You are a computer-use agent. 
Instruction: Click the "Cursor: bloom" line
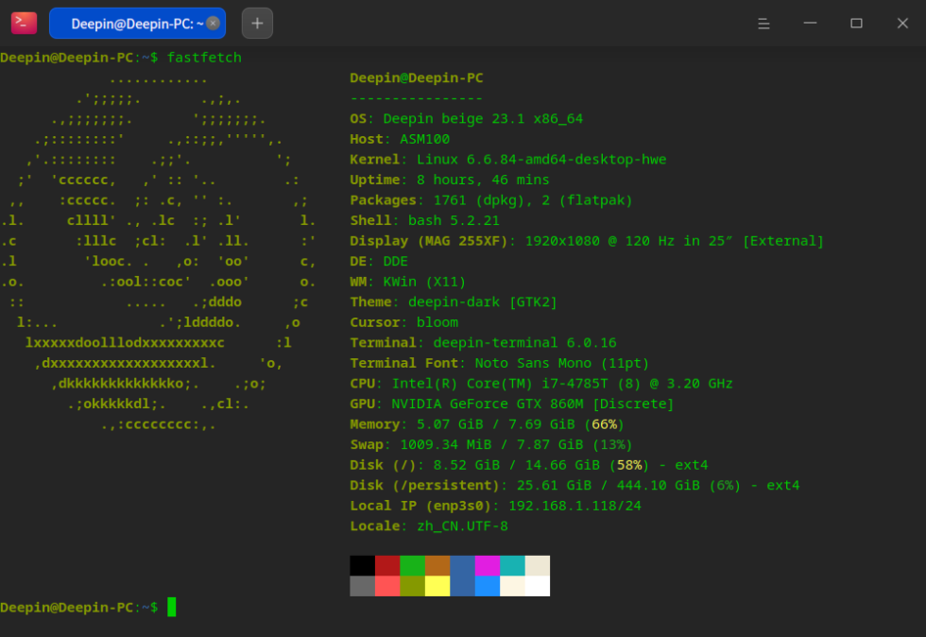pos(404,322)
